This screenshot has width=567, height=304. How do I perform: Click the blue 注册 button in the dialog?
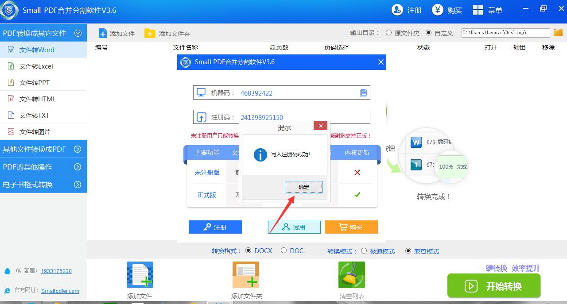pos(215,227)
